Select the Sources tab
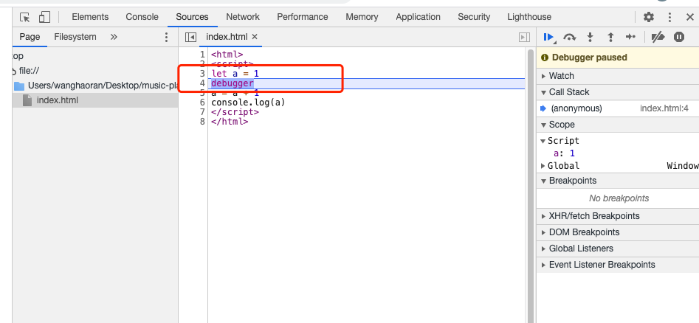699x323 pixels. (192, 18)
